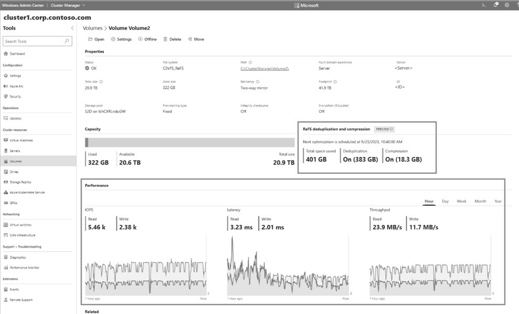Image resolution: width=519 pixels, height=314 pixels.
Task: Open Performance Monitor tool
Action: [x=22, y=267]
